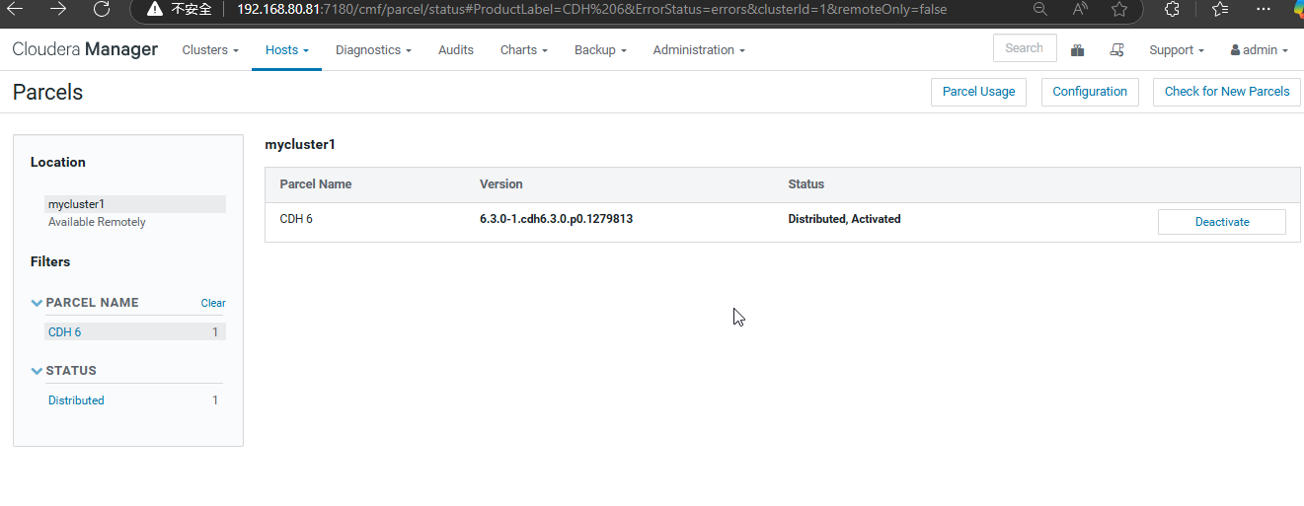Click Check for New Parcels button
The height and width of the screenshot is (506, 1304).
click(x=1227, y=92)
